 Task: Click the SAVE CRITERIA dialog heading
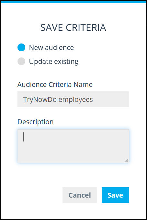(x=73, y=27)
